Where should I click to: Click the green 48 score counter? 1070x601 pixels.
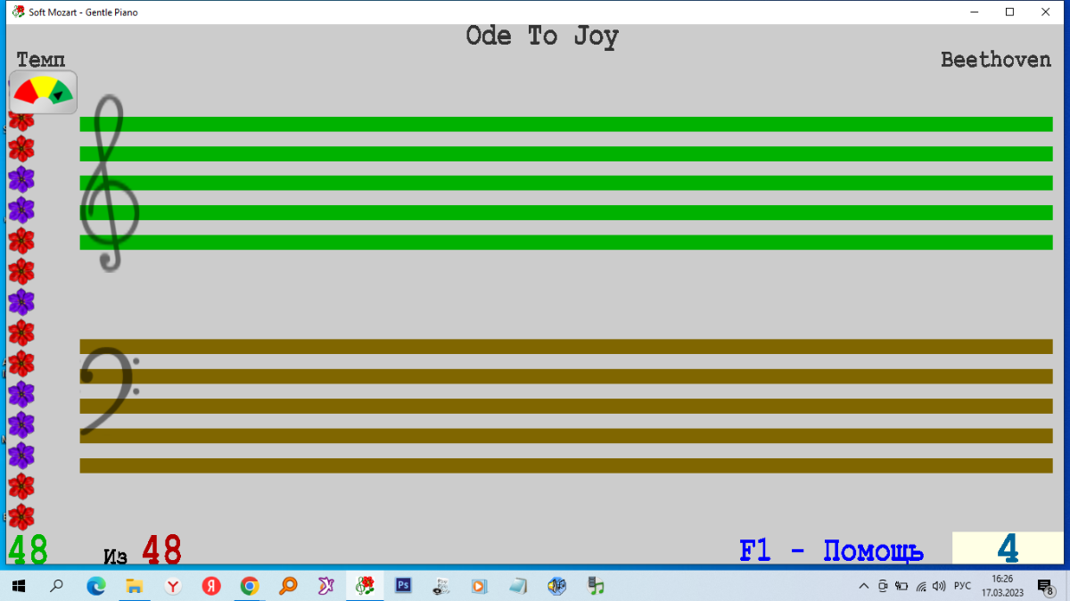[28, 550]
